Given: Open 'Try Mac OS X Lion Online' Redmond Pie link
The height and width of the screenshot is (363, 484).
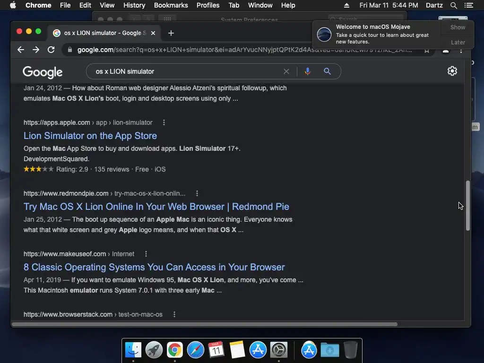Looking at the screenshot, I should [x=156, y=207].
